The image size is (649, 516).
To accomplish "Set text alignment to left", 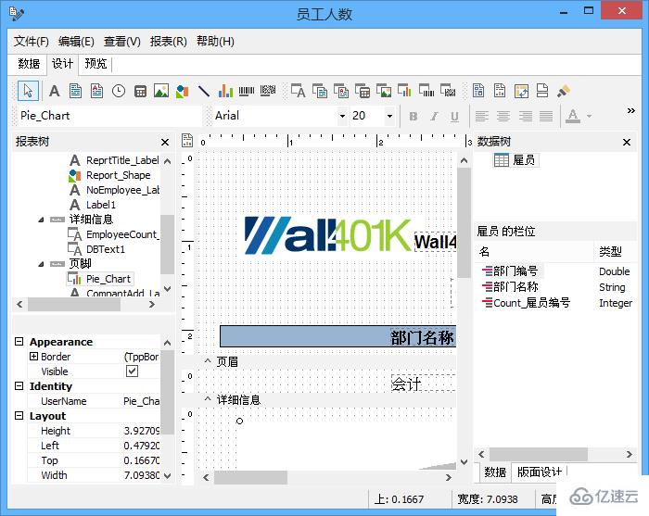I will click(x=481, y=116).
